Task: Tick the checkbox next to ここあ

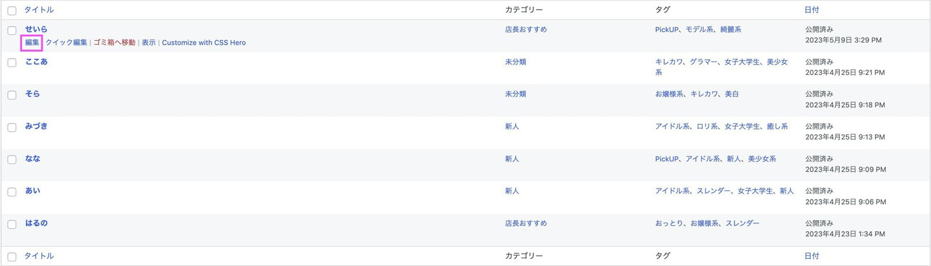Action: pos(12,63)
